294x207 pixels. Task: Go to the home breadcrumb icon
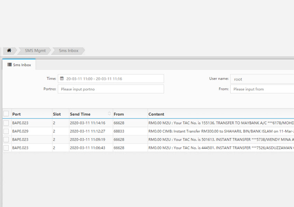9,50
